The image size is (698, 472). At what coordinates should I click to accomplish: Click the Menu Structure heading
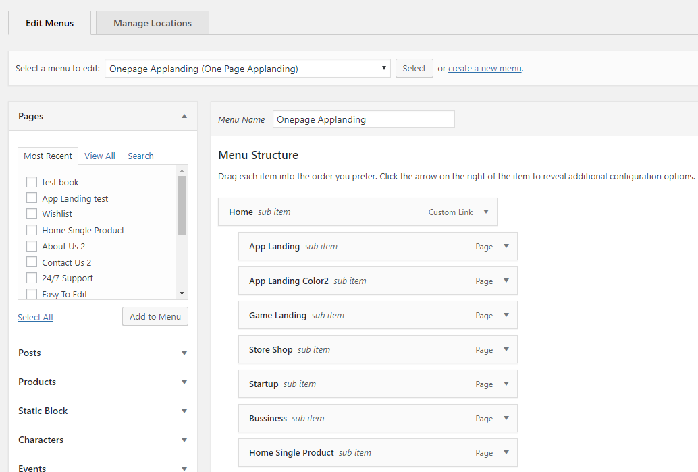(x=258, y=155)
